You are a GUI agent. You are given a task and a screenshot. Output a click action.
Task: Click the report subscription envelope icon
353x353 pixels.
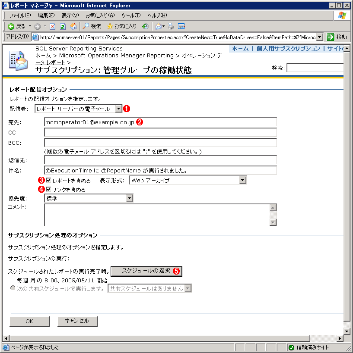click(x=18, y=60)
